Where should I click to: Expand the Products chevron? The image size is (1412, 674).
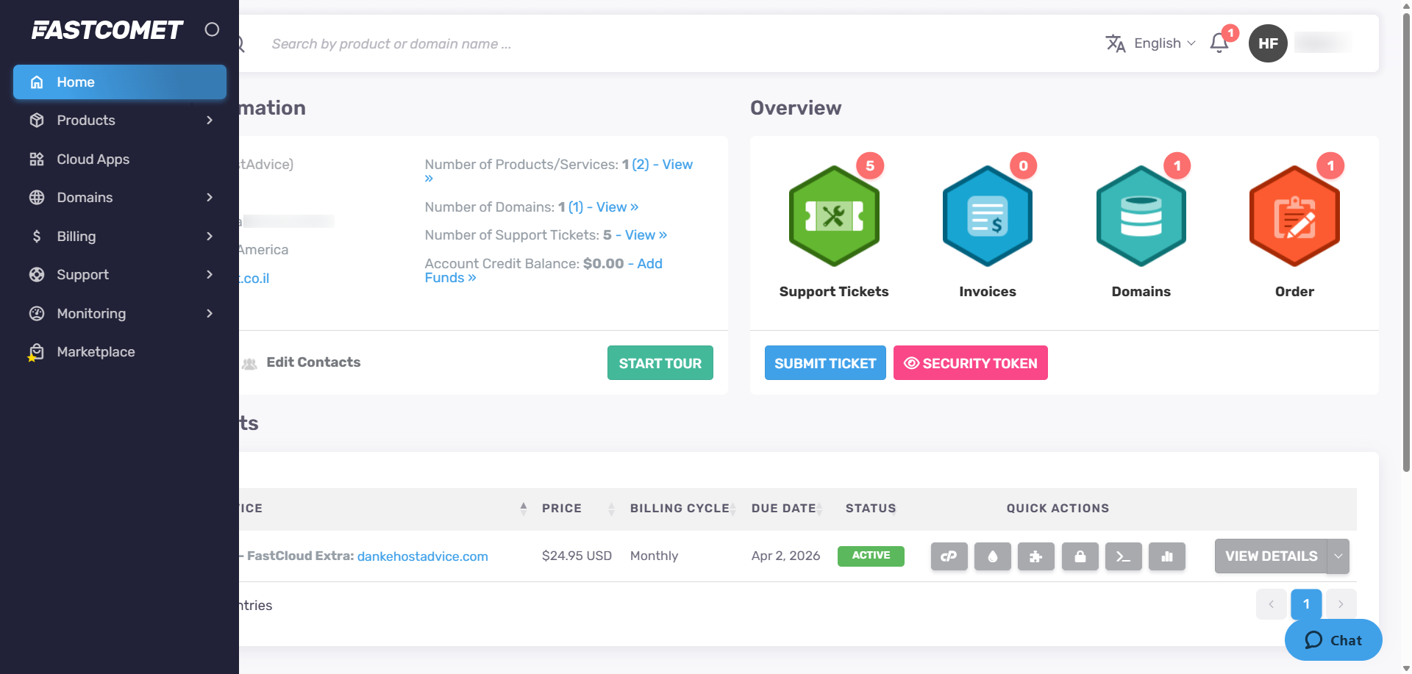point(210,121)
